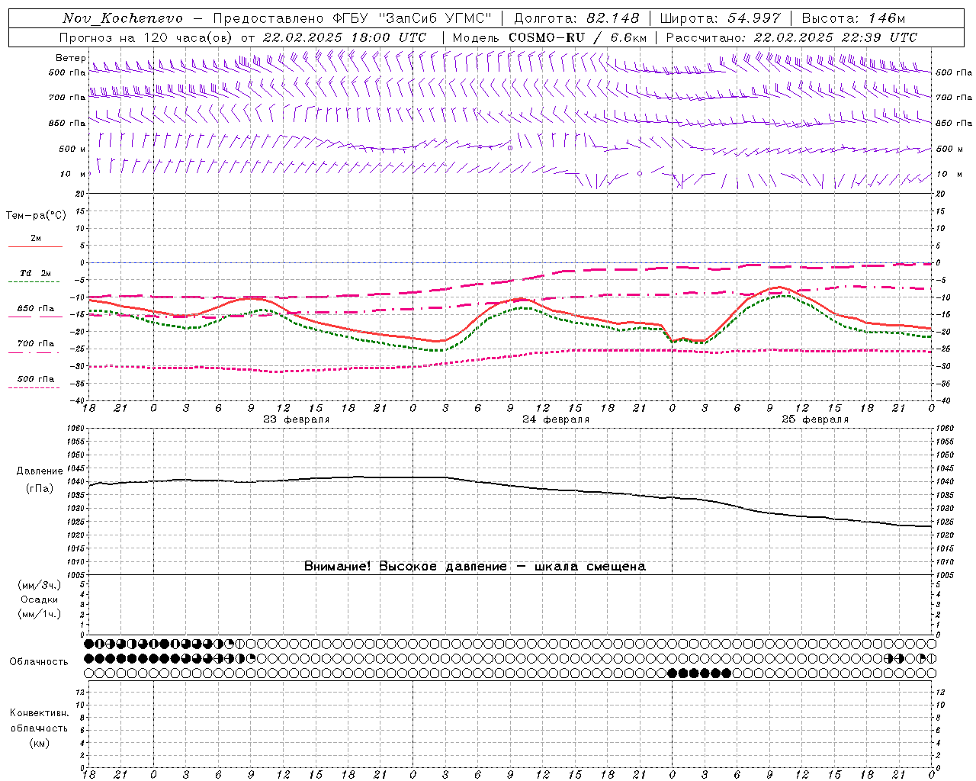
Task: Select the latitude value 54.997
Action: [x=753, y=18]
